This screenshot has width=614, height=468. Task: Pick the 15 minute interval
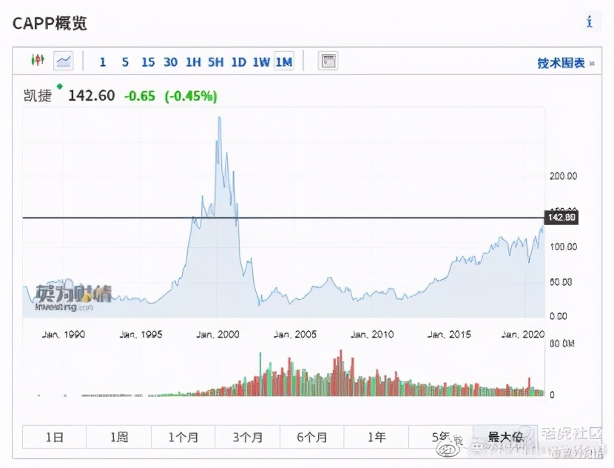click(x=148, y=62)
